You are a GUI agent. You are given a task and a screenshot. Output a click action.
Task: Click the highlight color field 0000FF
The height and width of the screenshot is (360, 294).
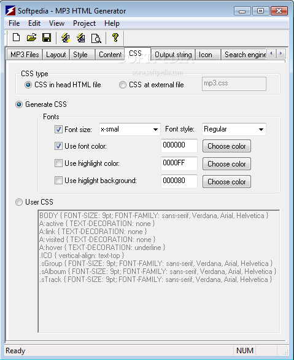click(179, 163)
